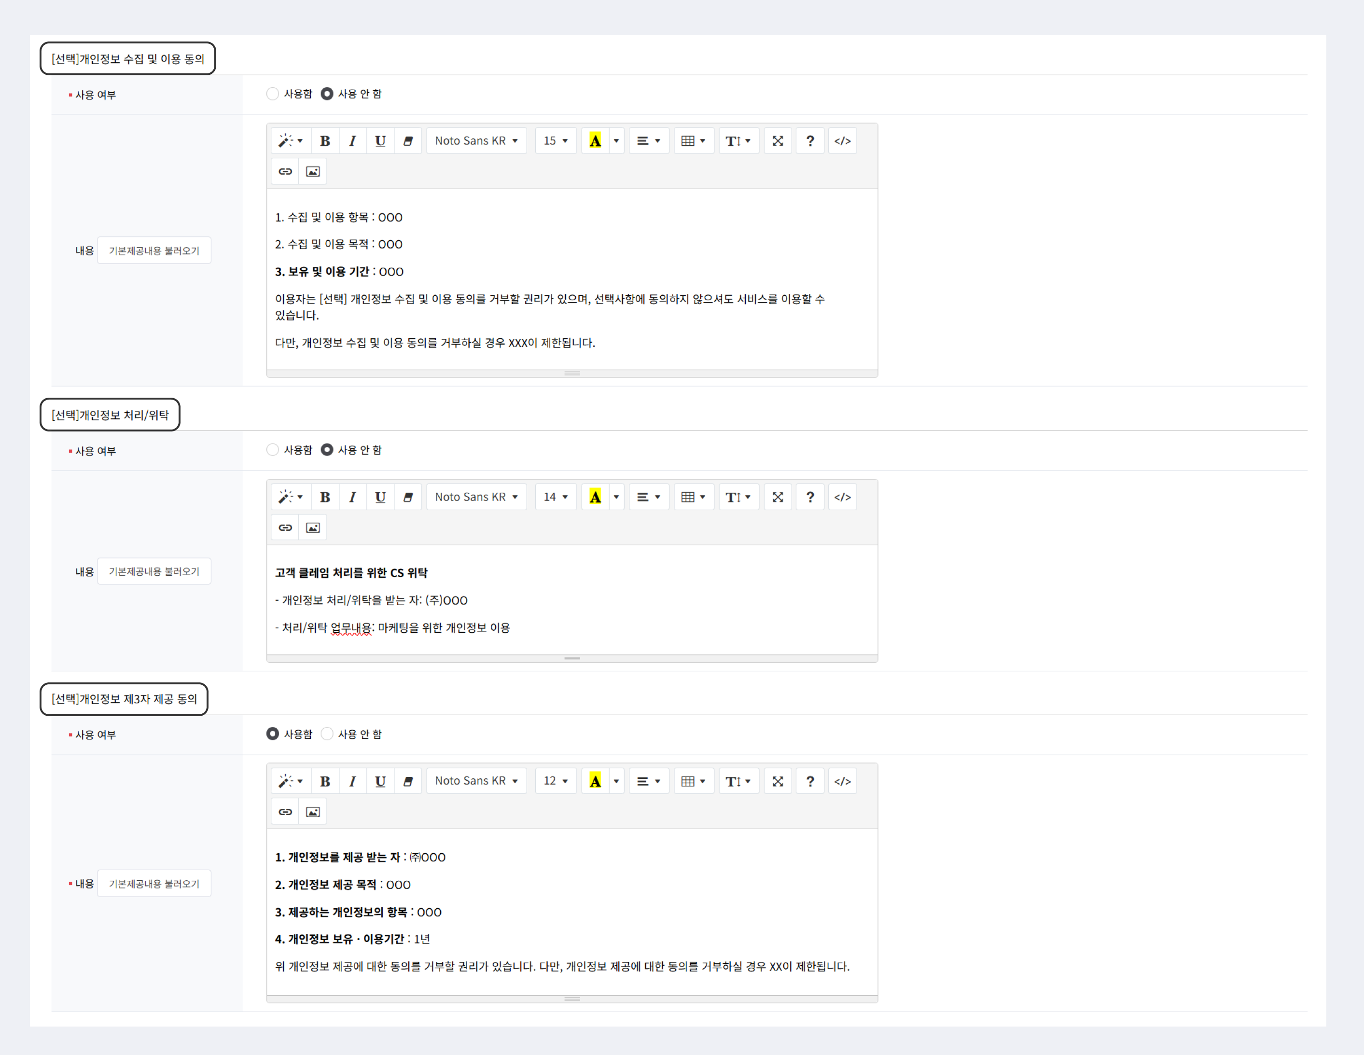1364x1055 pixels.
Task: Click Italic icon in second editor toolbar
Action: 352,497
